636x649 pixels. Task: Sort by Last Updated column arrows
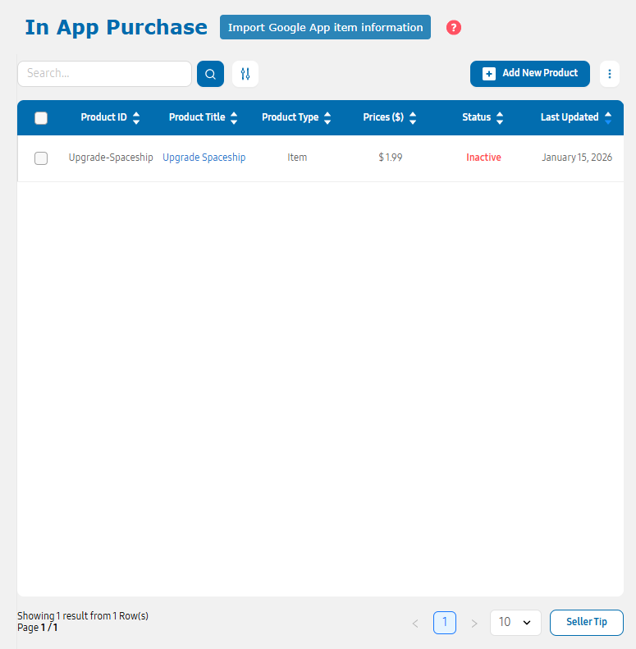coord(608,118)
